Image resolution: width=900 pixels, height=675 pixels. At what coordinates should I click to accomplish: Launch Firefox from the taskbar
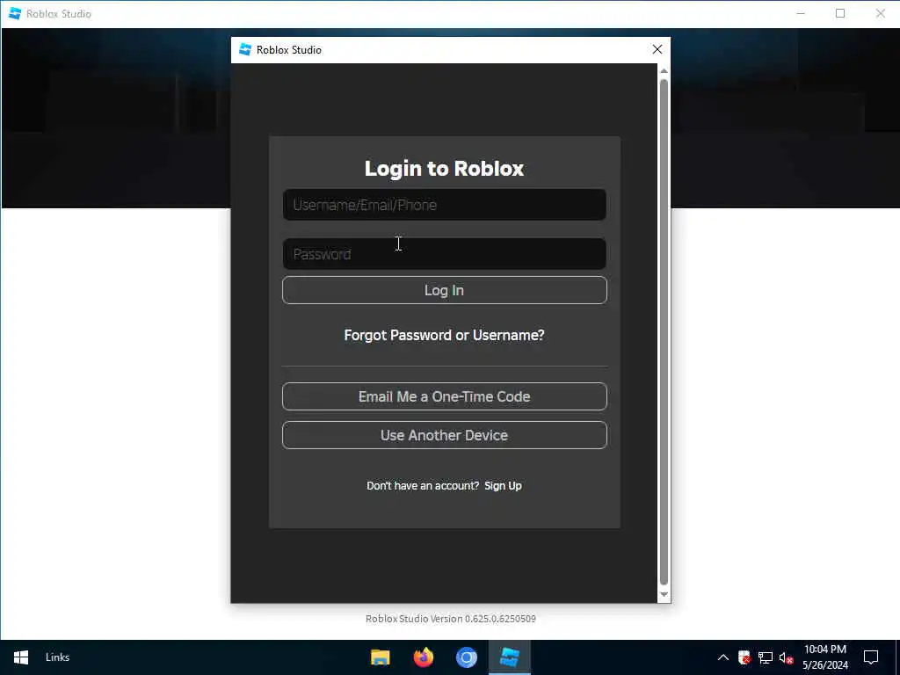coord(424,657)
